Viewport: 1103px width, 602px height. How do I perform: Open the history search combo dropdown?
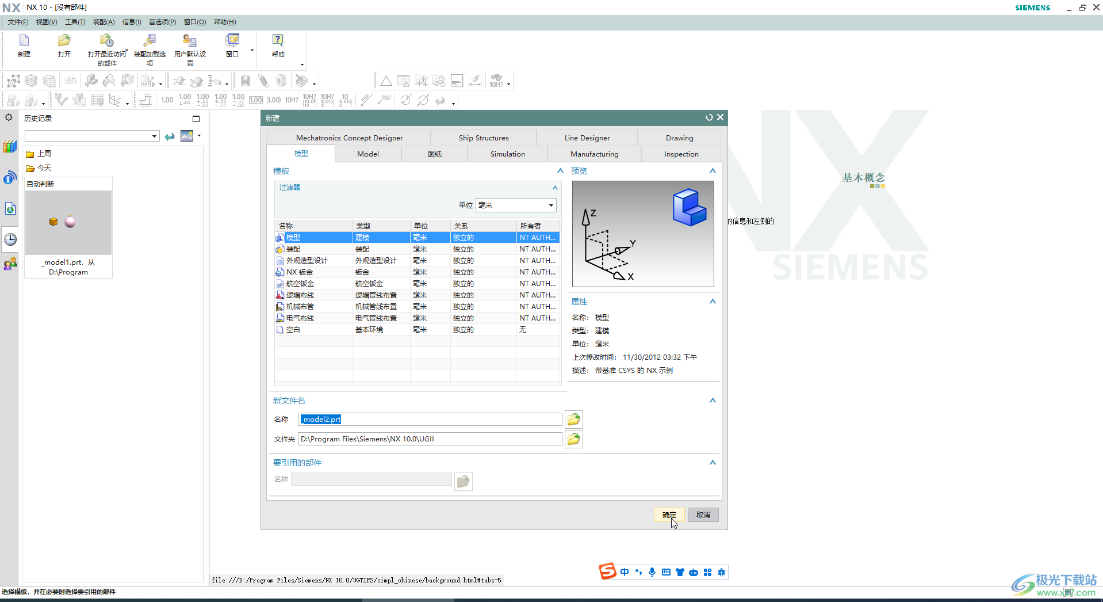pyautogui.click(x=154, y=136)
